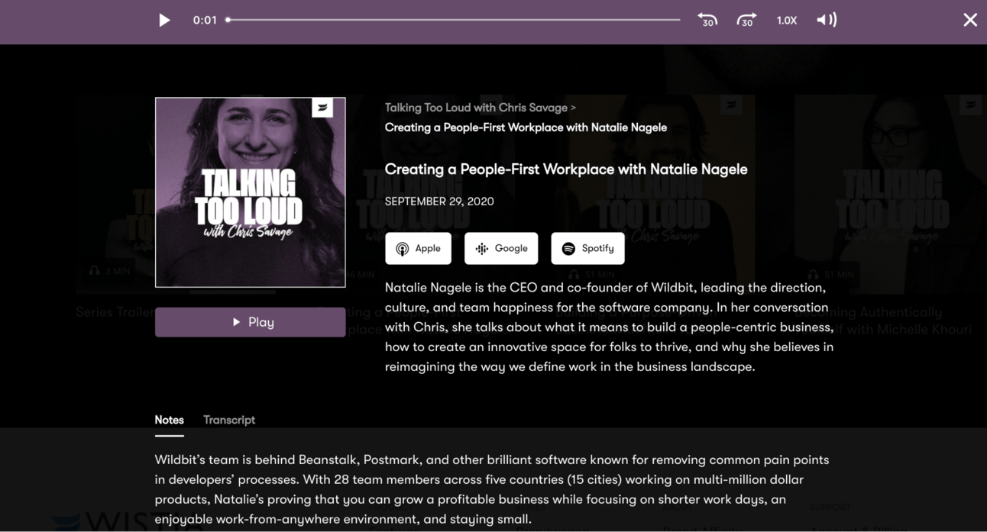This screenshot has height=532, width=987.
Task: Click the episode title heading about Natalie Nagele
Action: click(x=566, y=169)
